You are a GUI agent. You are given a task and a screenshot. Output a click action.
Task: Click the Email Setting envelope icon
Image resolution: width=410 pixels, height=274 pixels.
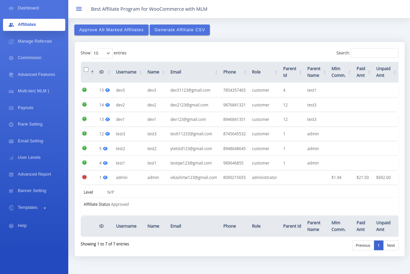click(11, 141)
